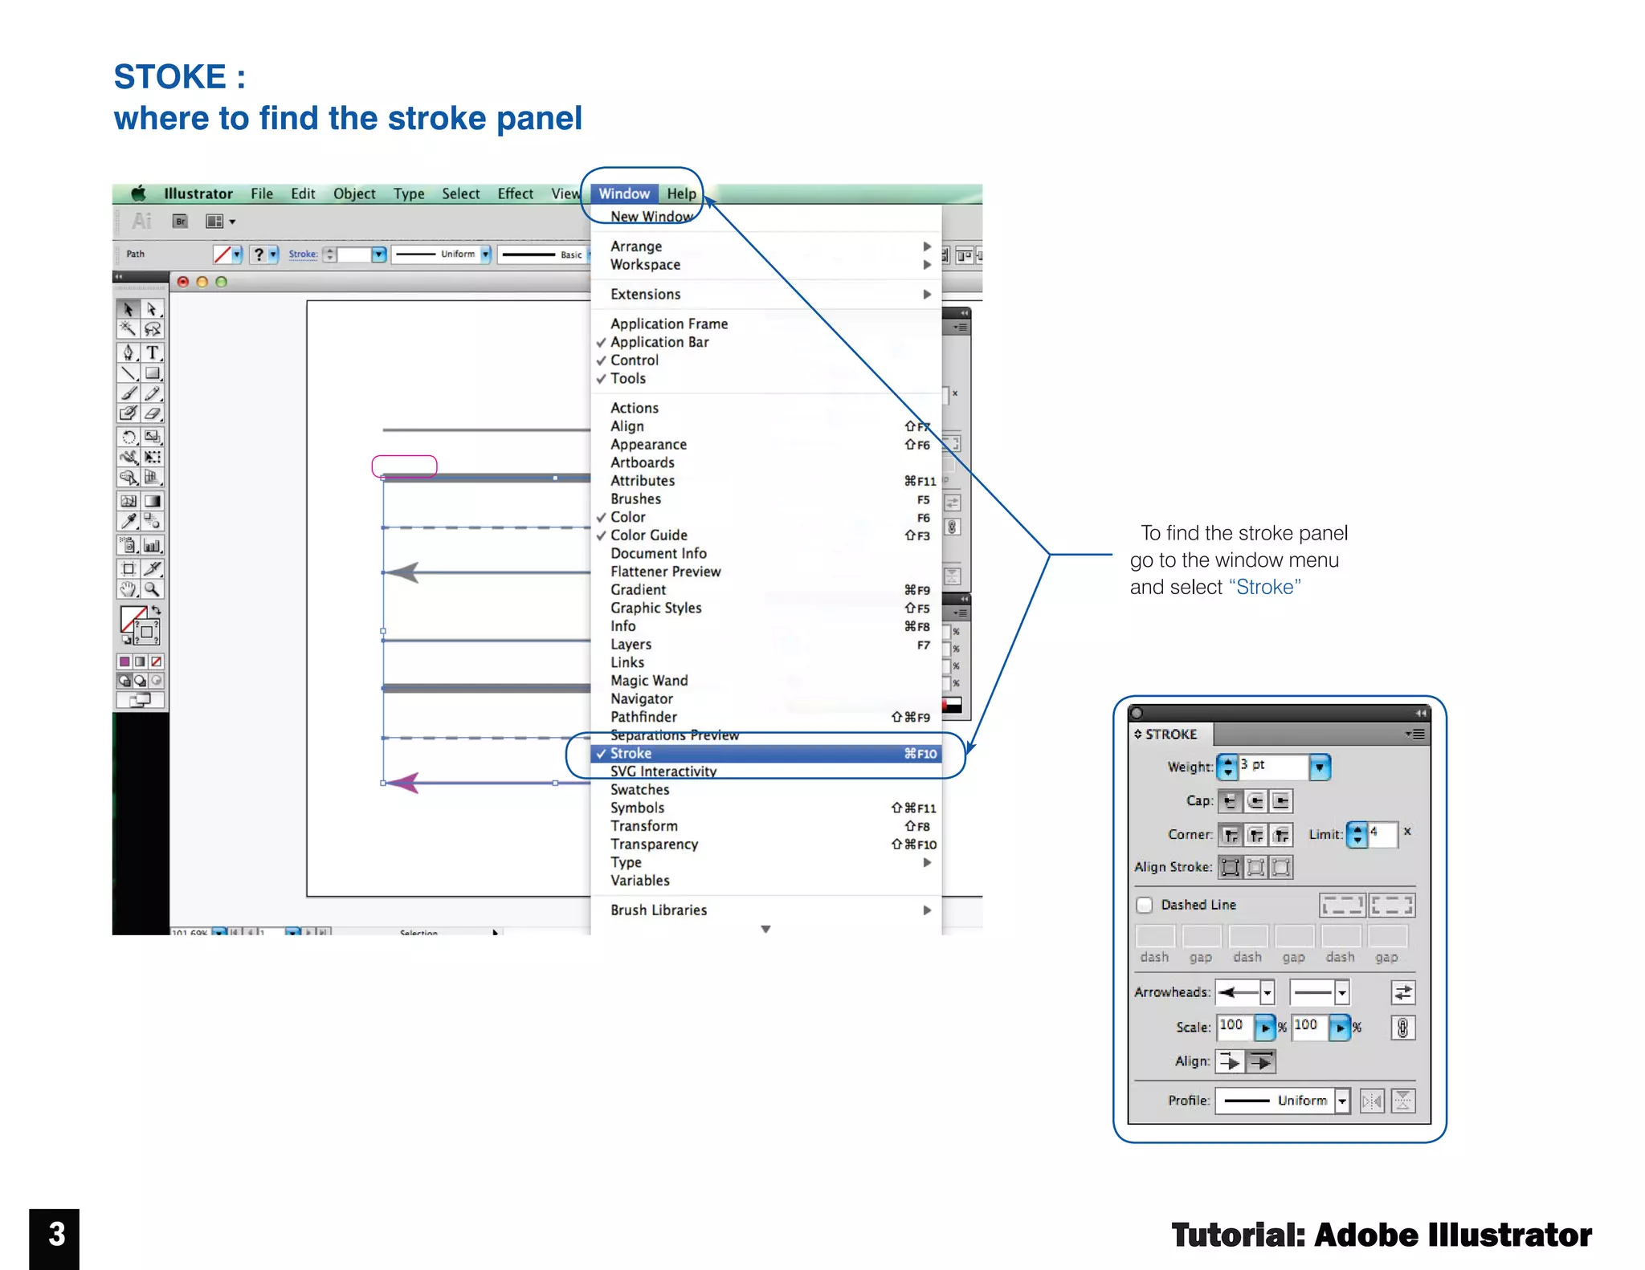Choose the Projecting Cap option
This screenshot has width=1645, height=1270.
pos(1281,801)
